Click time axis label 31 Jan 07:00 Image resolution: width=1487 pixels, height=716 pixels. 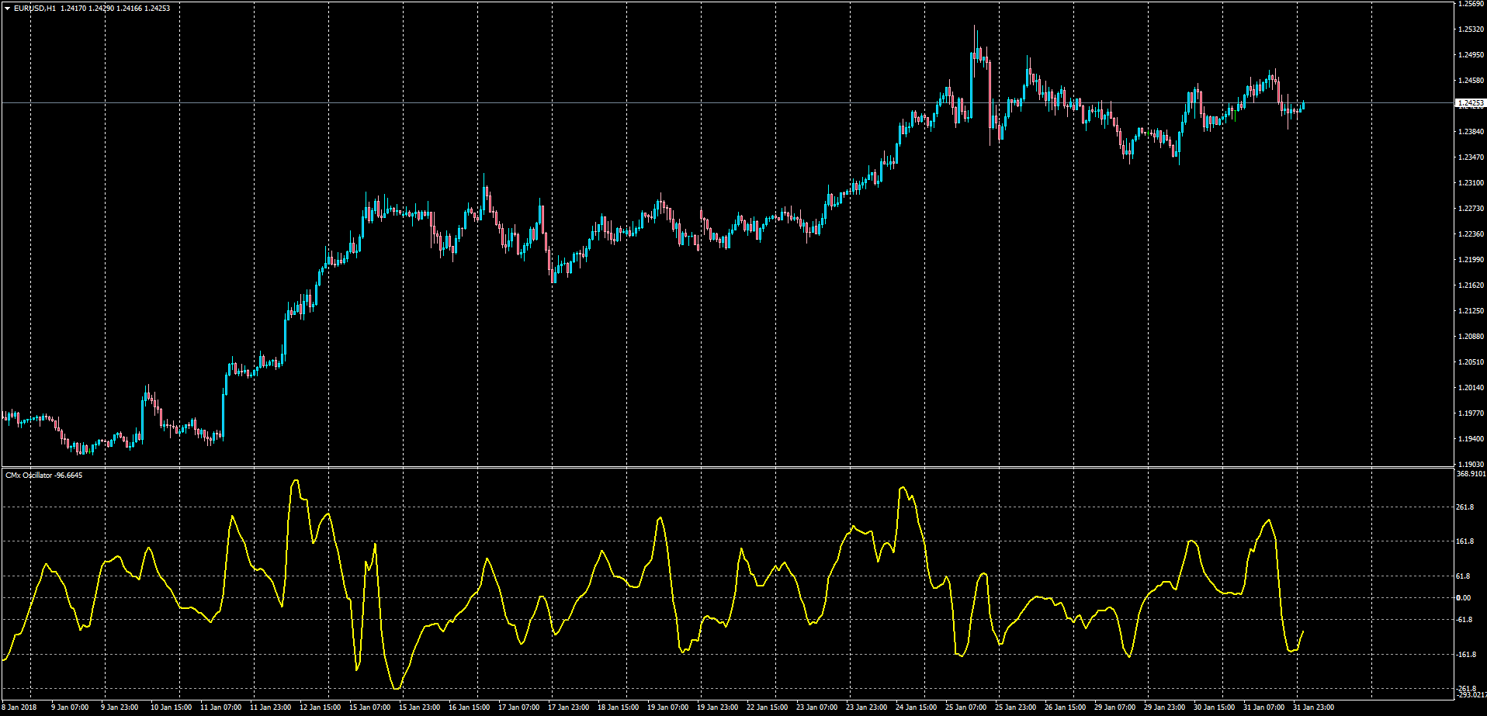tap(1263, 707)
